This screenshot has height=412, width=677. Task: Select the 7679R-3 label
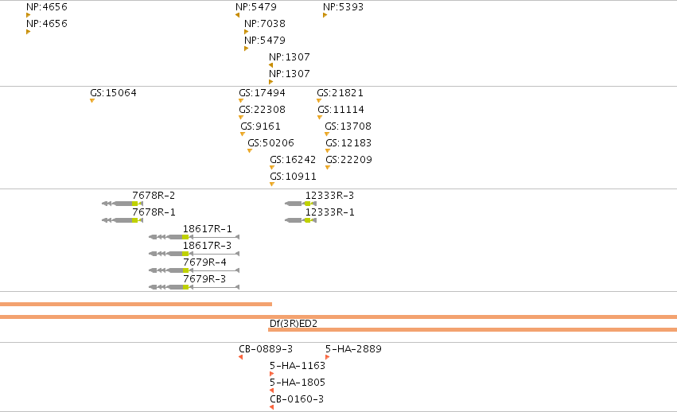[x=204, y=279]
